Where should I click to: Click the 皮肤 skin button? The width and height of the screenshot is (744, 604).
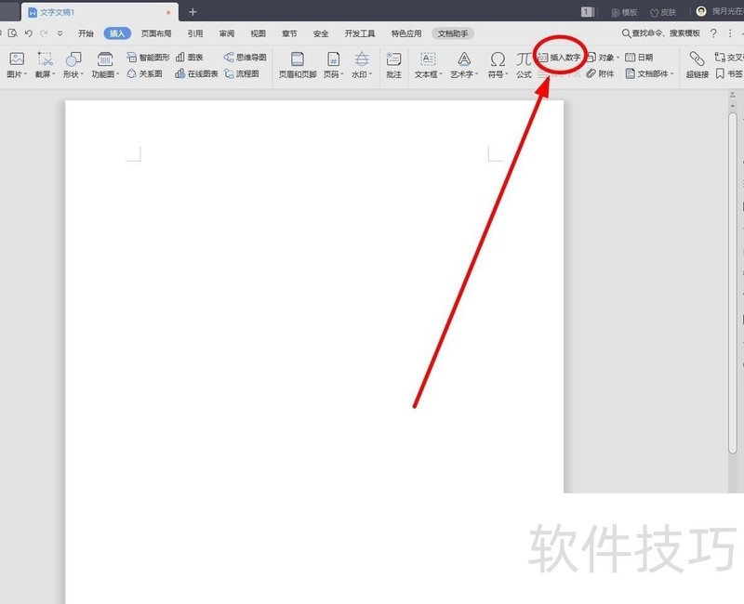[x=662, y=12]
